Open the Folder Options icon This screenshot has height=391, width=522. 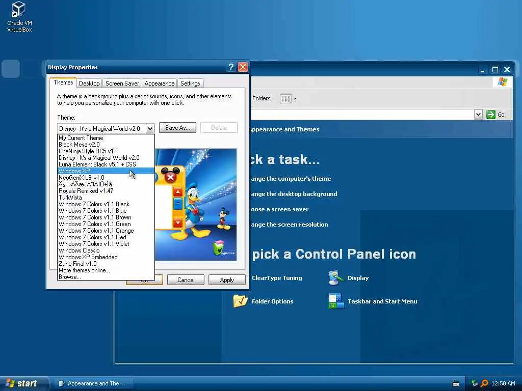[240, 301]
